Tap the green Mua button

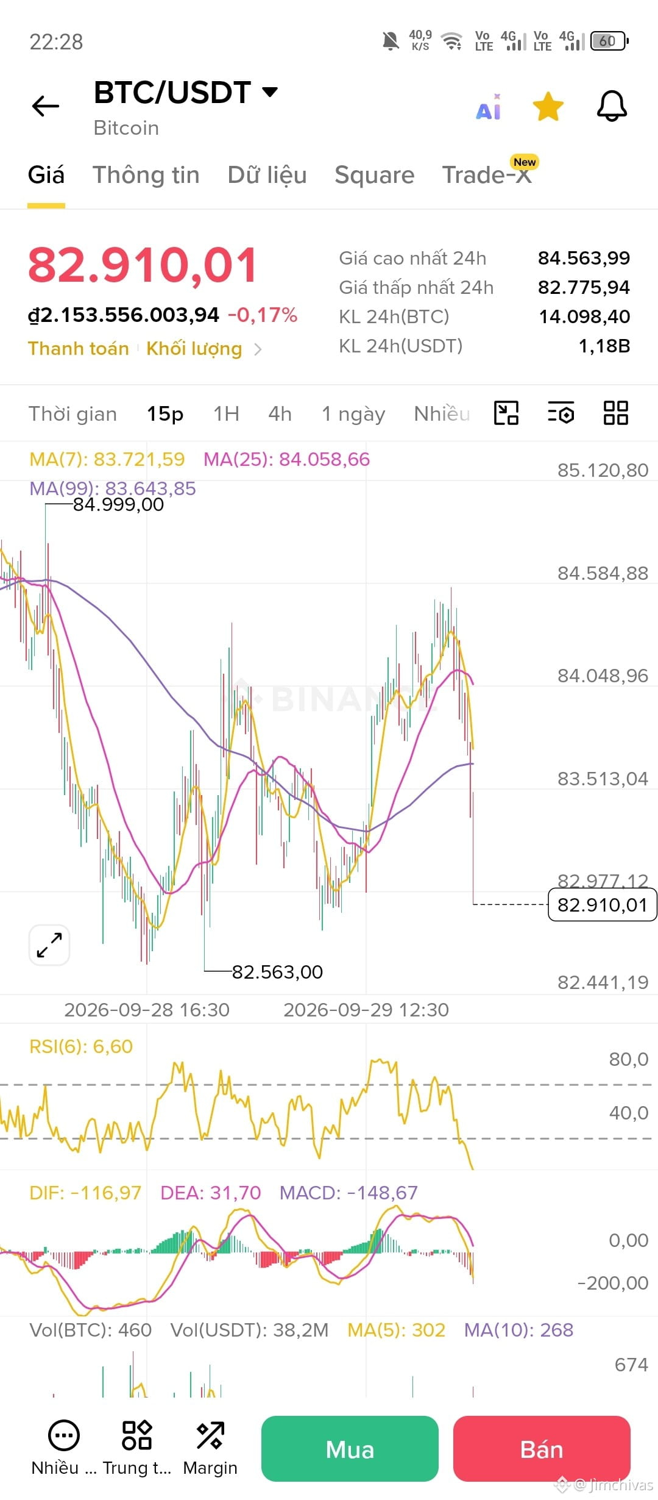pos(350,1449)
